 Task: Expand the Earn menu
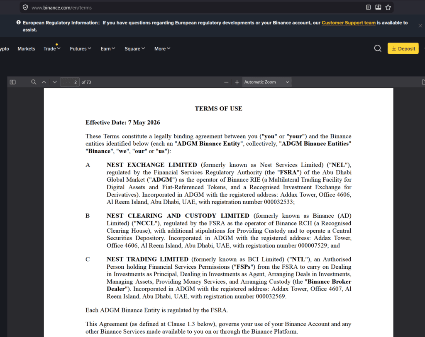108,49
